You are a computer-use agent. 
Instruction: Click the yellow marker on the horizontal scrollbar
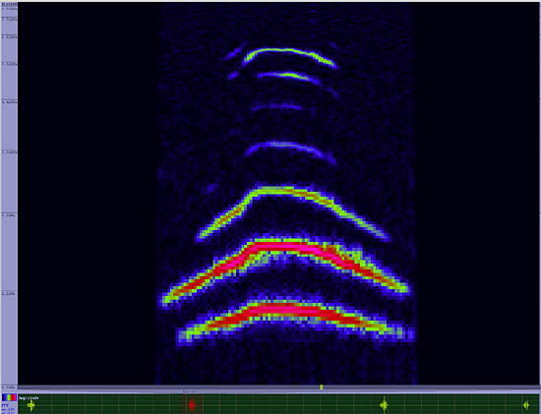[x=322, y=387]
